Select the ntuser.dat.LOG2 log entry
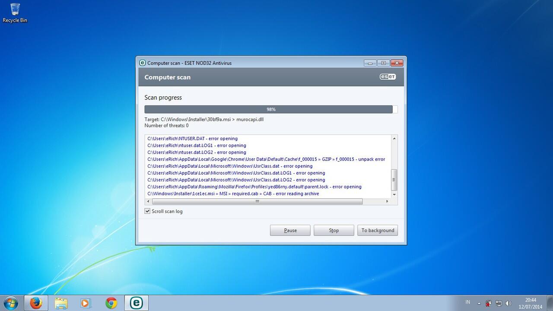 [x=197, y=152]
